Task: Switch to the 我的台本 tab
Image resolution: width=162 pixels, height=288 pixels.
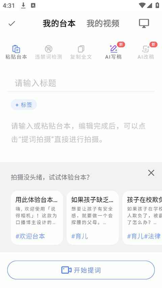Action: [x=59, y=24]
